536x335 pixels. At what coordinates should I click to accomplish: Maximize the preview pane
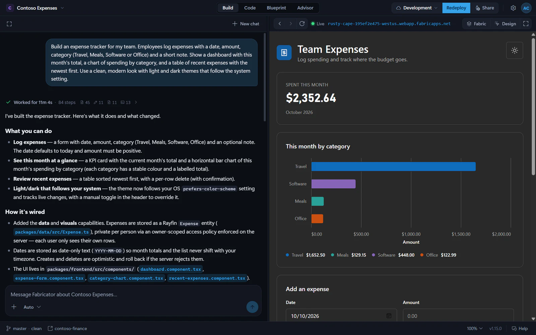coord(526,24)
